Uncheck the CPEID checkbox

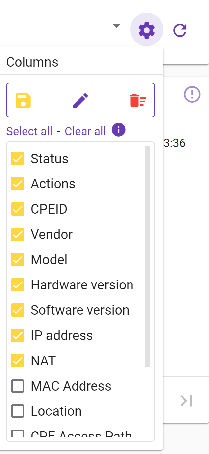pyautogui.click(x=18, y=209)
